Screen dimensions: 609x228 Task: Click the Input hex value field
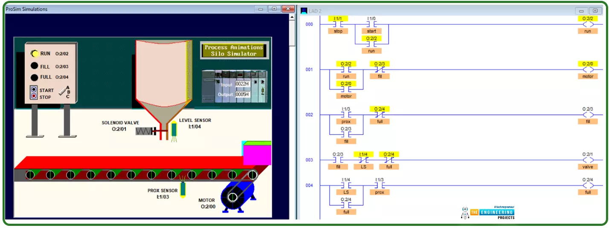242,84
